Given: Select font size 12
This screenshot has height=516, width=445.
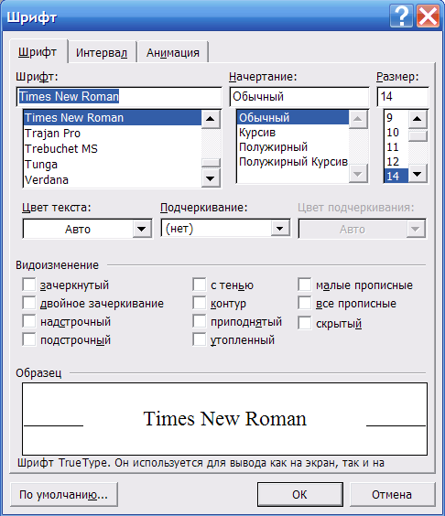Looking at the screenshot, I should click(x=396, y=162).
